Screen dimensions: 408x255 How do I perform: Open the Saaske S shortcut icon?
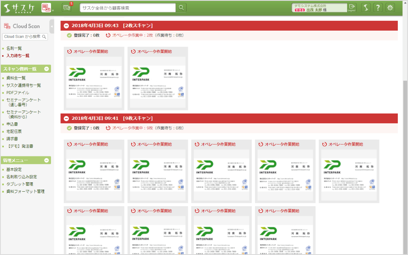[365, 8]
